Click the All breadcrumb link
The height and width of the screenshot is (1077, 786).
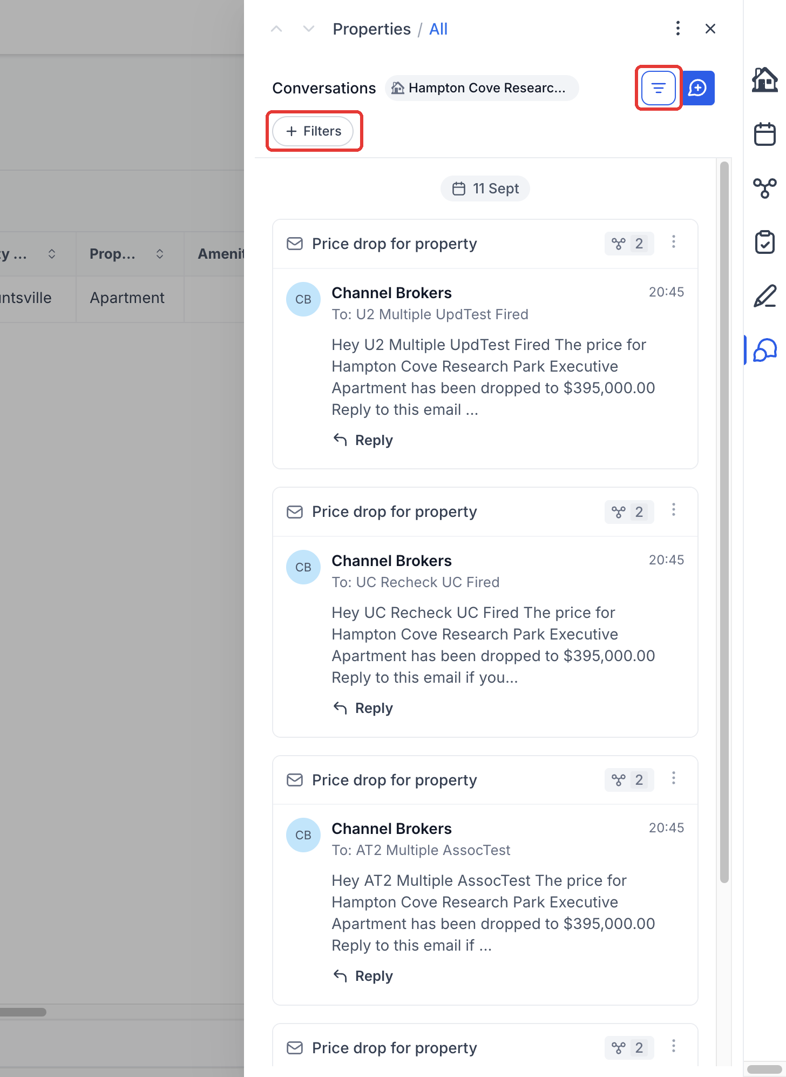pyautogui.click(x=438, y=29)
